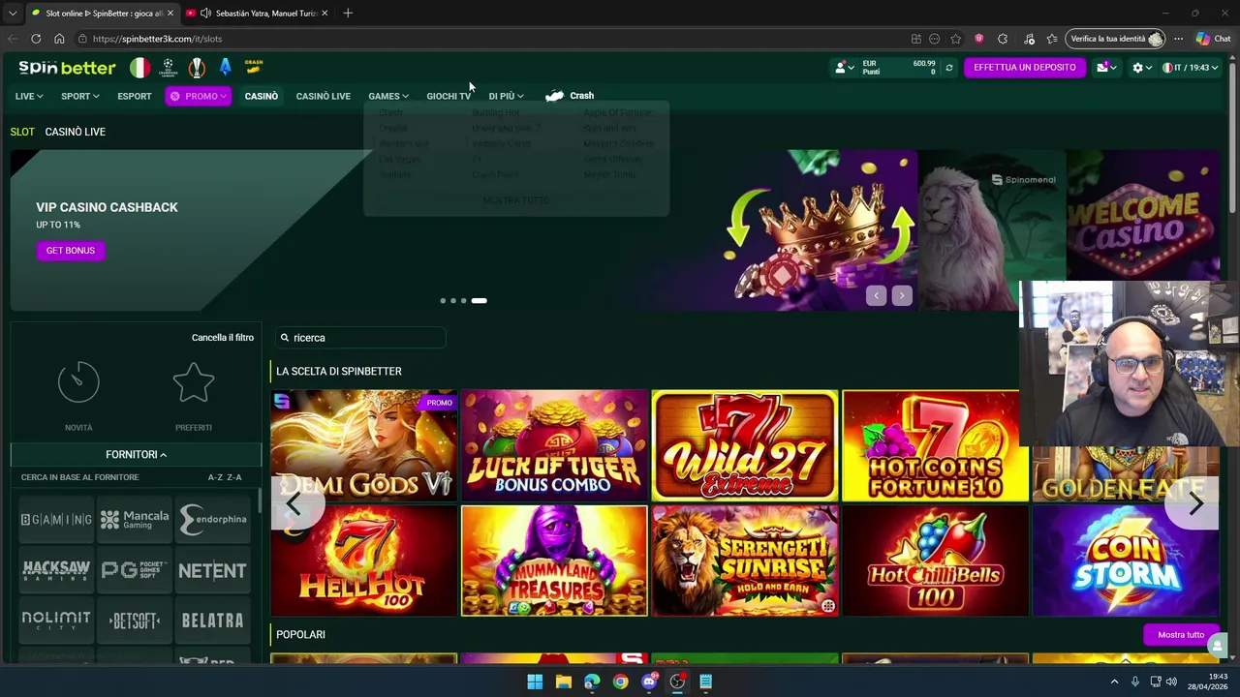
Task: Click GET BONUS on cashback banner
Action: pos(71,251)
